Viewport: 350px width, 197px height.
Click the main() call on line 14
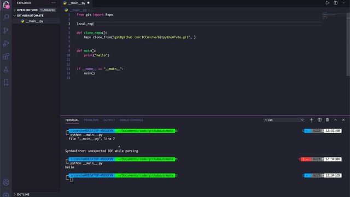89,73
